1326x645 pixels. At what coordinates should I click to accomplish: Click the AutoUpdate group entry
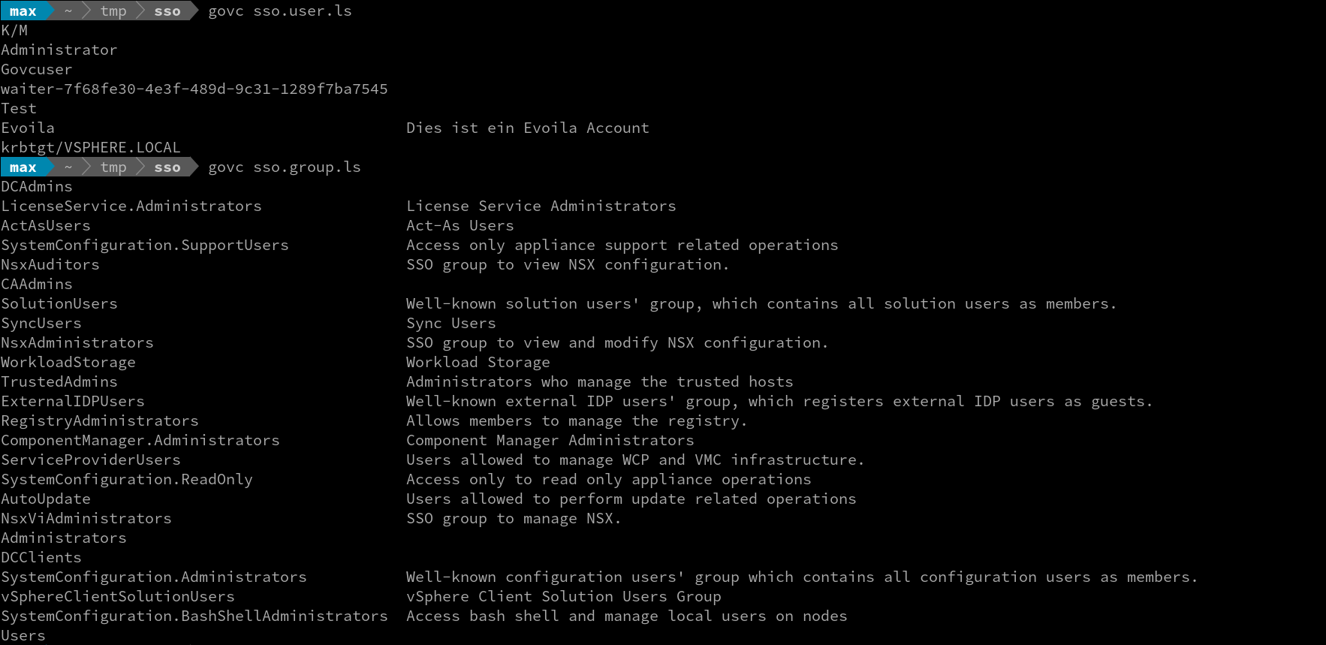click(x=46, y=499)
